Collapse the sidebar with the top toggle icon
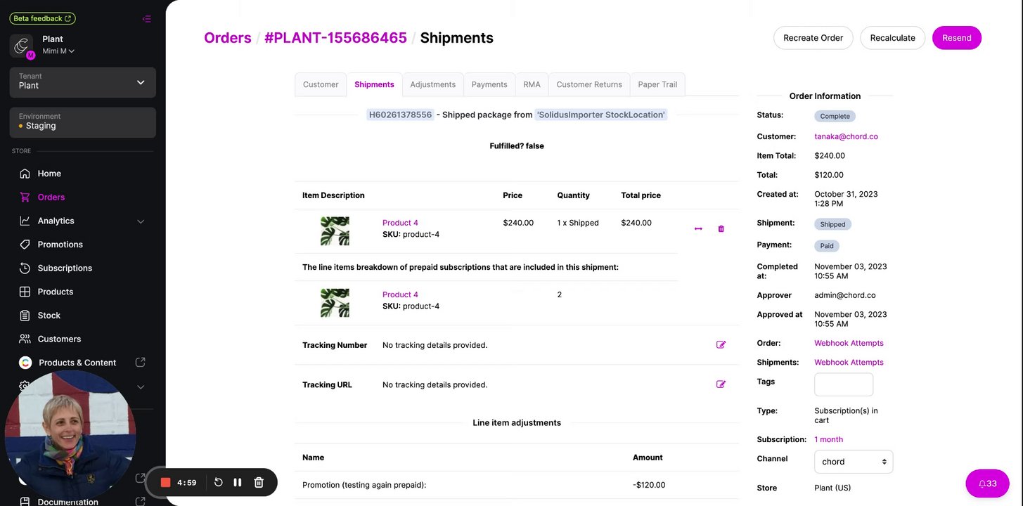Image resolution: width=1023 pixels, height=506 pixels. click(x=146, y=19)
